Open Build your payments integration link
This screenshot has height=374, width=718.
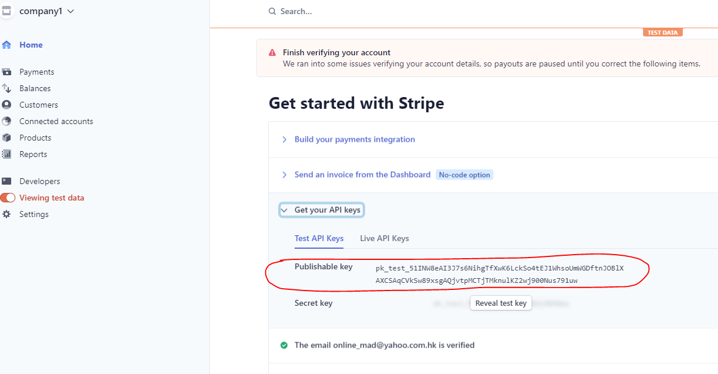point(355,139)
